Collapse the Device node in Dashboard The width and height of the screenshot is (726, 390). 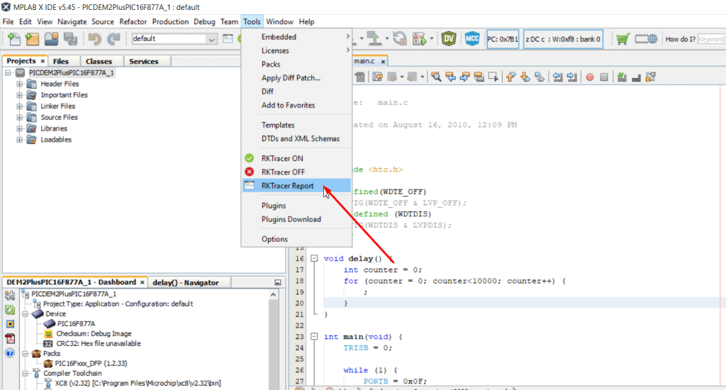click(25, 313)
